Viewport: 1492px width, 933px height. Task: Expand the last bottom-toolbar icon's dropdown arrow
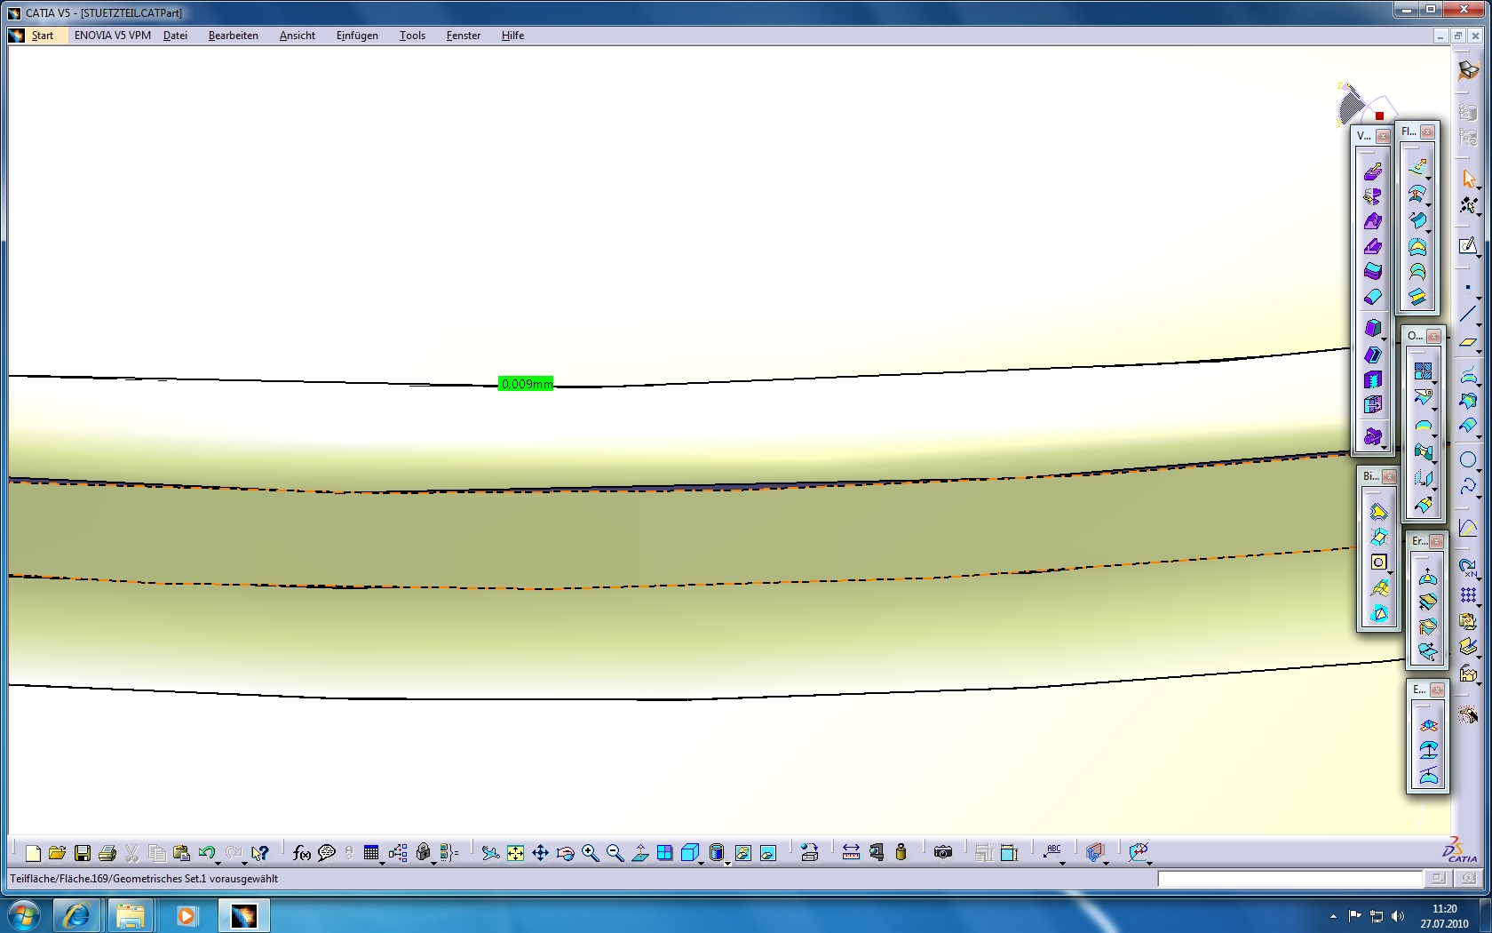[1149, 863]
